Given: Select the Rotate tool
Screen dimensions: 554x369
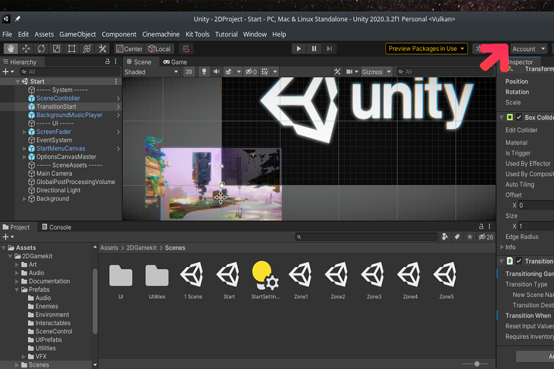Looking at the screenshot, I should [42, 49].
